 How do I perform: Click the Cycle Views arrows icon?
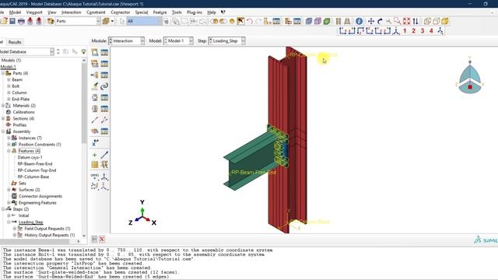pos(416,21)
